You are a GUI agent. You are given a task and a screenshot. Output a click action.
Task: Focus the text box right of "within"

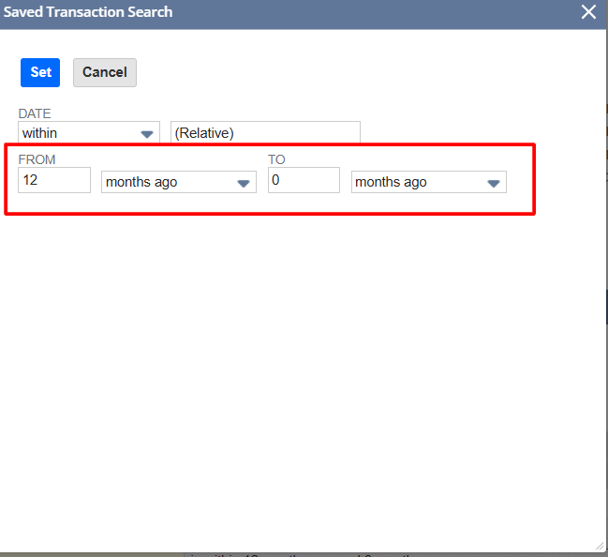(x=265, y=133)
